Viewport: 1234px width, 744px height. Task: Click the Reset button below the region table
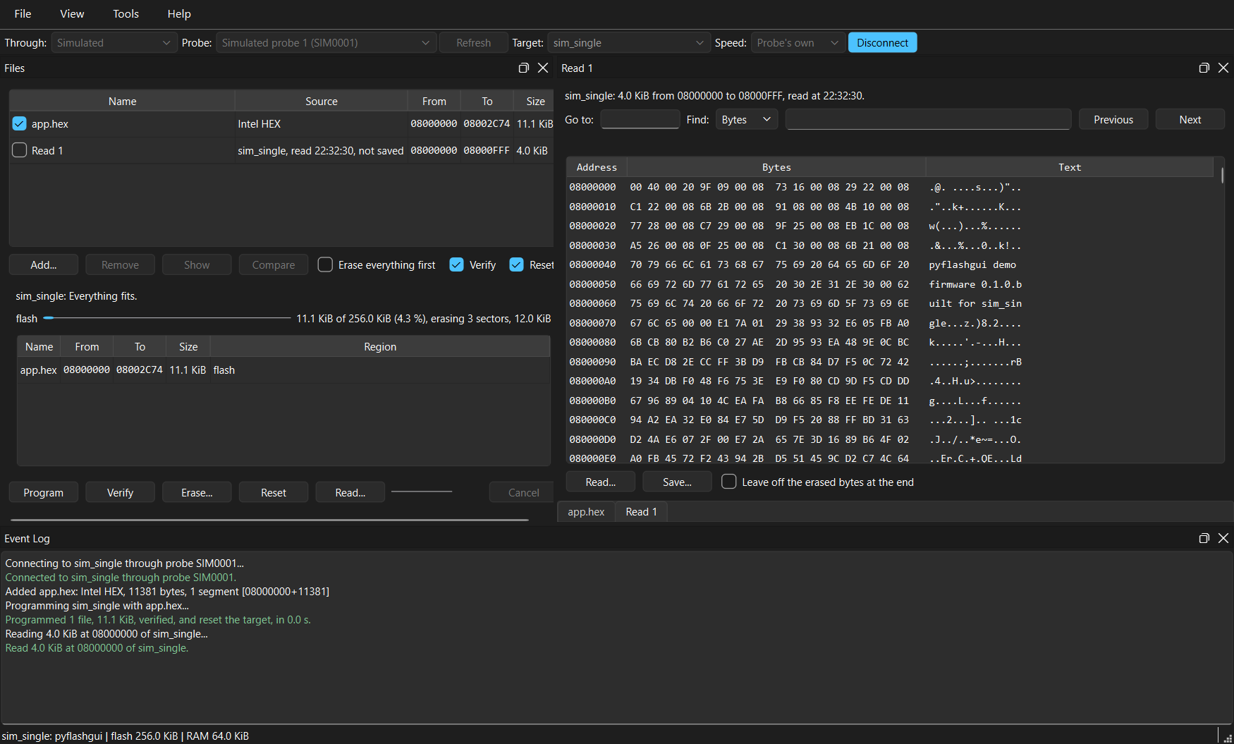tap(274, 493)
